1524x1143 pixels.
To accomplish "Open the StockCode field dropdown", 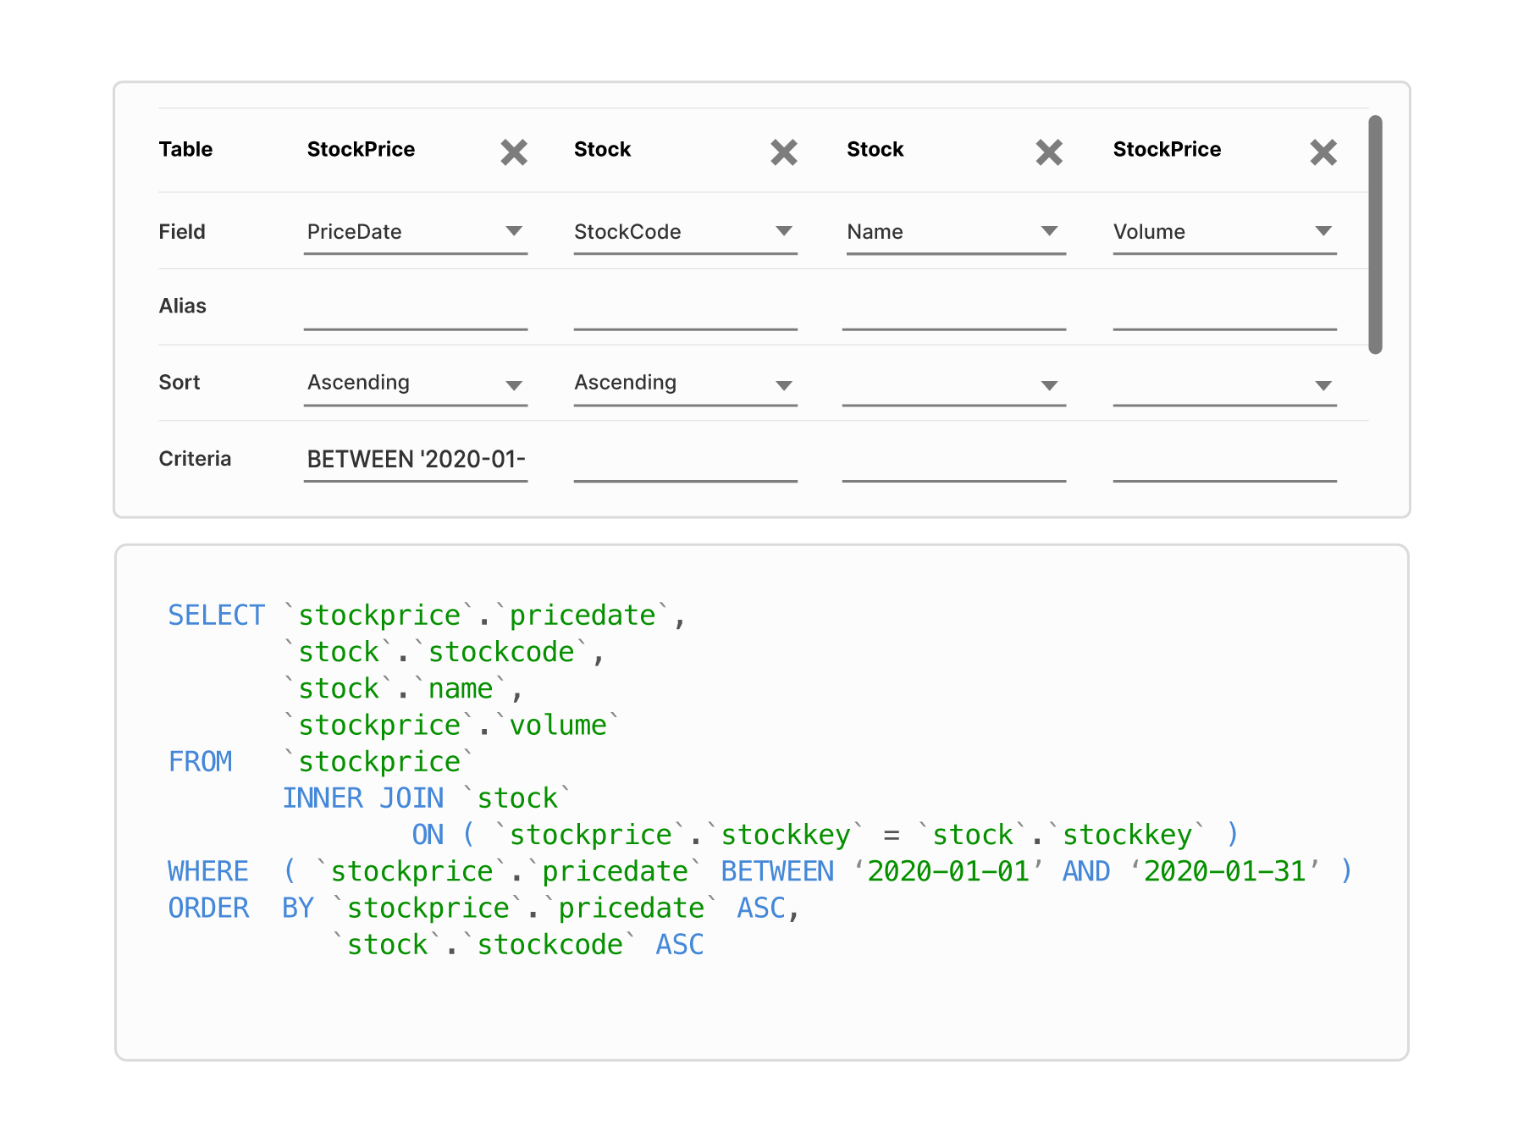I will [x=686, y=232].
